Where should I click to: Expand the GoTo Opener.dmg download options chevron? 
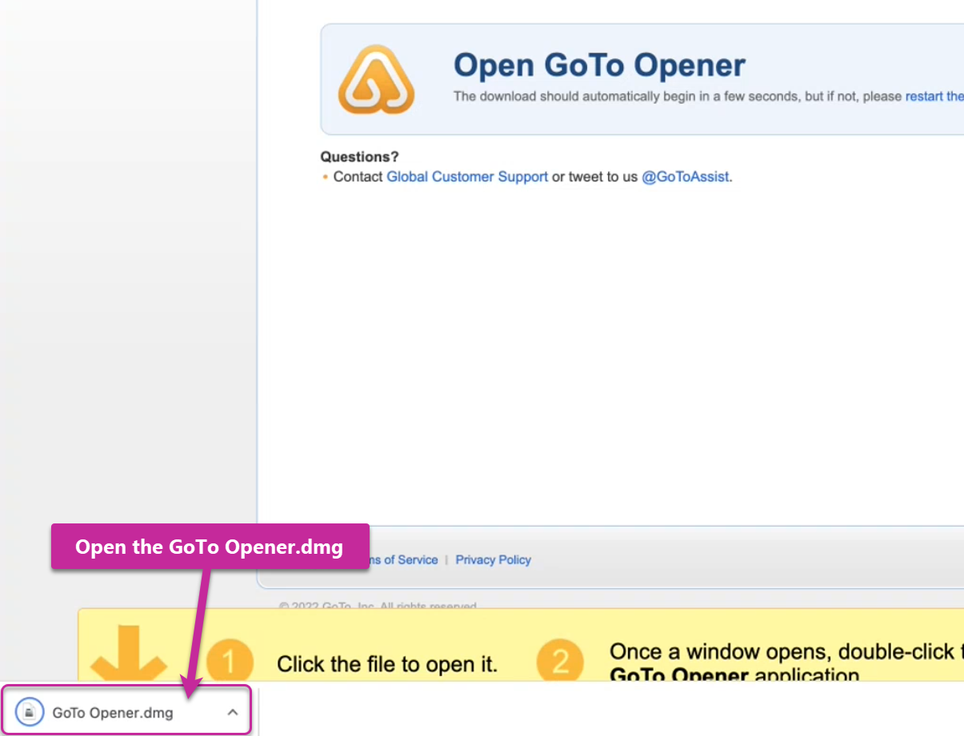(x=232, y=711)
